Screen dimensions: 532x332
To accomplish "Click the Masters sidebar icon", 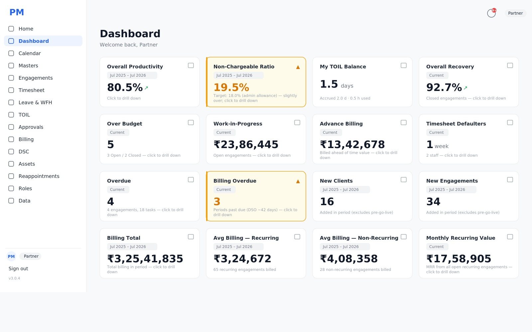I will tap(11, 66).
